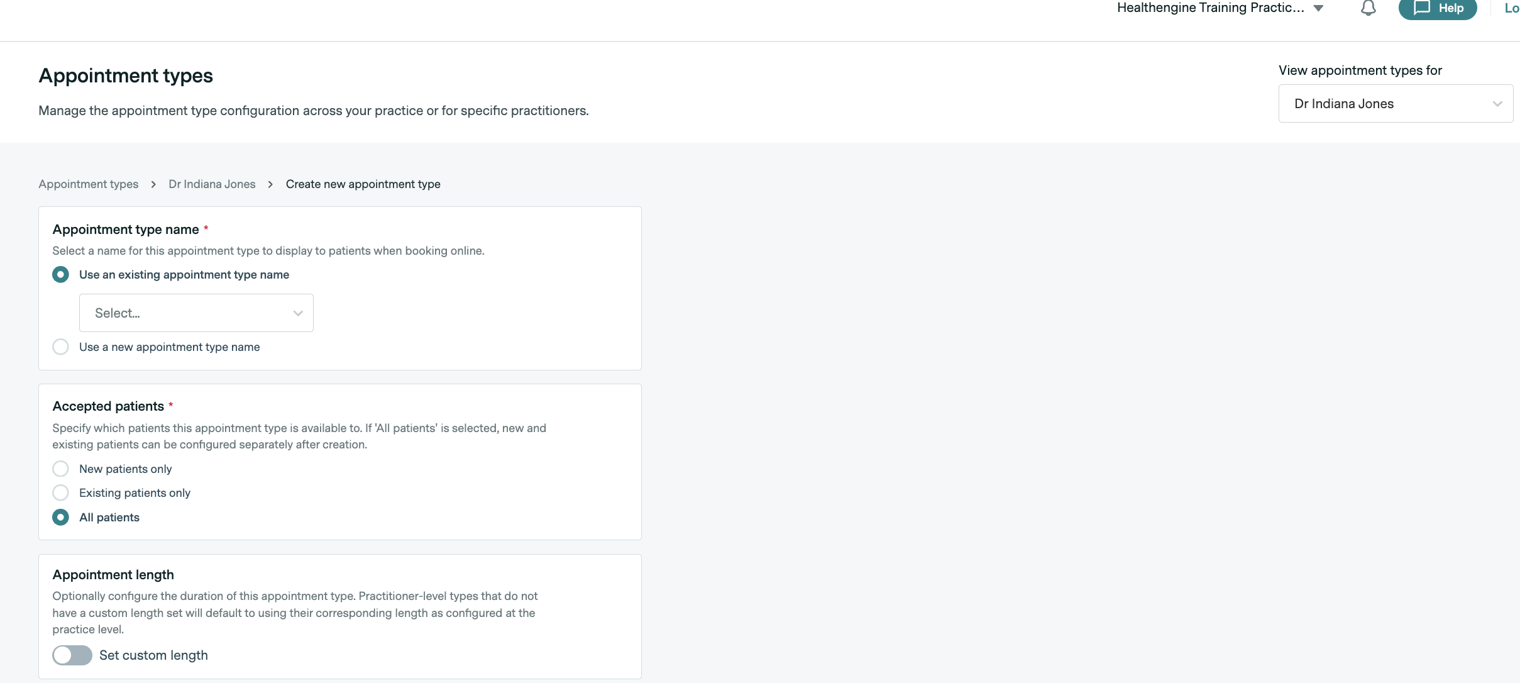
Task: Choose Existing patients only option
Action: pyautogui.click(x=61, y=493)
